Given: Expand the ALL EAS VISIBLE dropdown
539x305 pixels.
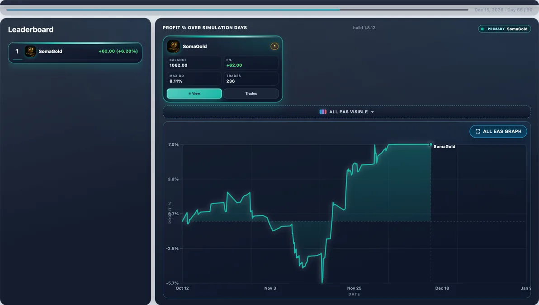Looking at the screenshot, I should coord(347,112).
